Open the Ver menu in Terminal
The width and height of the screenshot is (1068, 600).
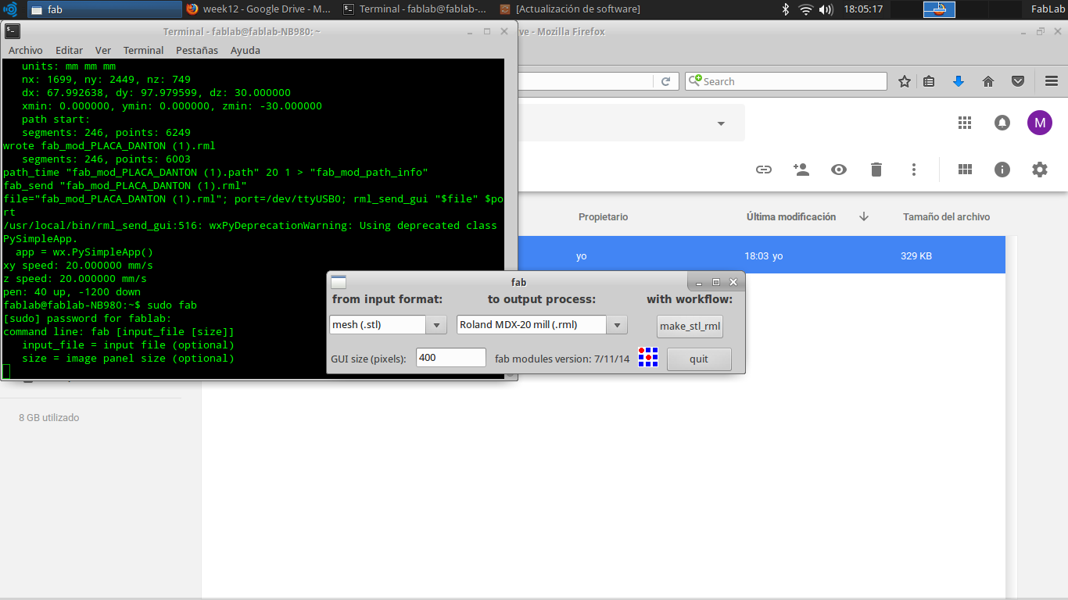coord(103,50)
